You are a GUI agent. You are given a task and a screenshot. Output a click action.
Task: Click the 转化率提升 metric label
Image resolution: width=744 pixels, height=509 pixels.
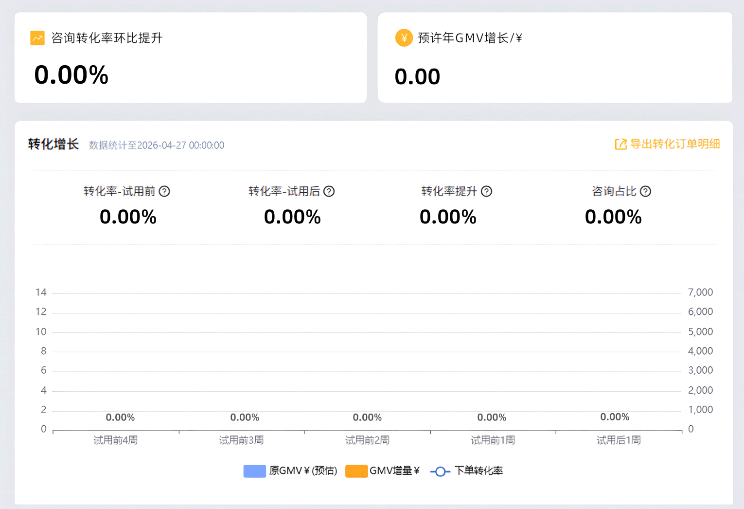pyautogui.click(x=449, y=191)
